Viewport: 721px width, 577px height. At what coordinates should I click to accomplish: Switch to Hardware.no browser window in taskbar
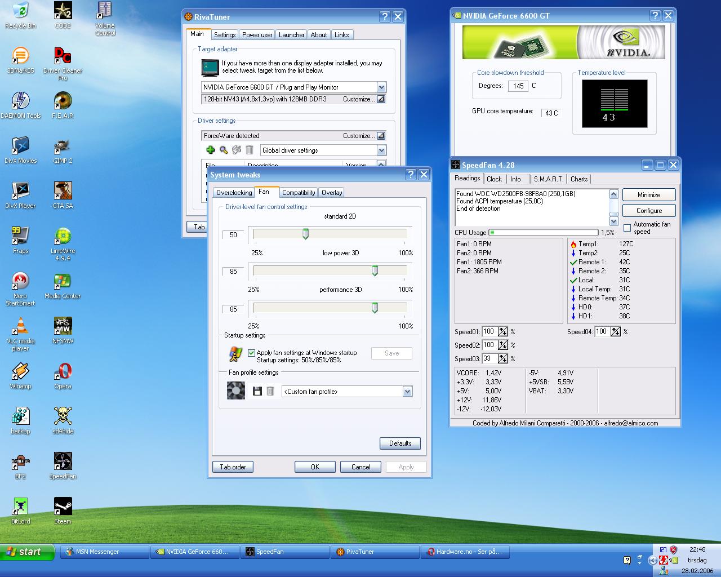click(x=465, y=552)
